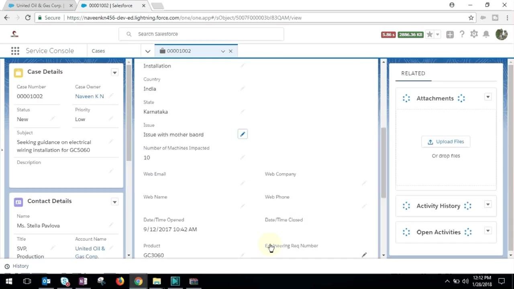Screen dimensions: 514x289
Task: Open favorites list dropdown arrow
Action: click(438, 35)
